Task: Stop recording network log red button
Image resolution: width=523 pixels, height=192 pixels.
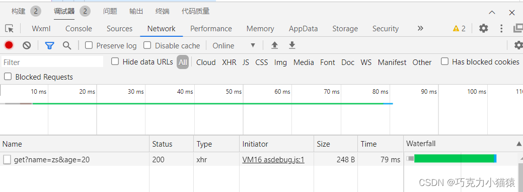Action: (9, 45)
